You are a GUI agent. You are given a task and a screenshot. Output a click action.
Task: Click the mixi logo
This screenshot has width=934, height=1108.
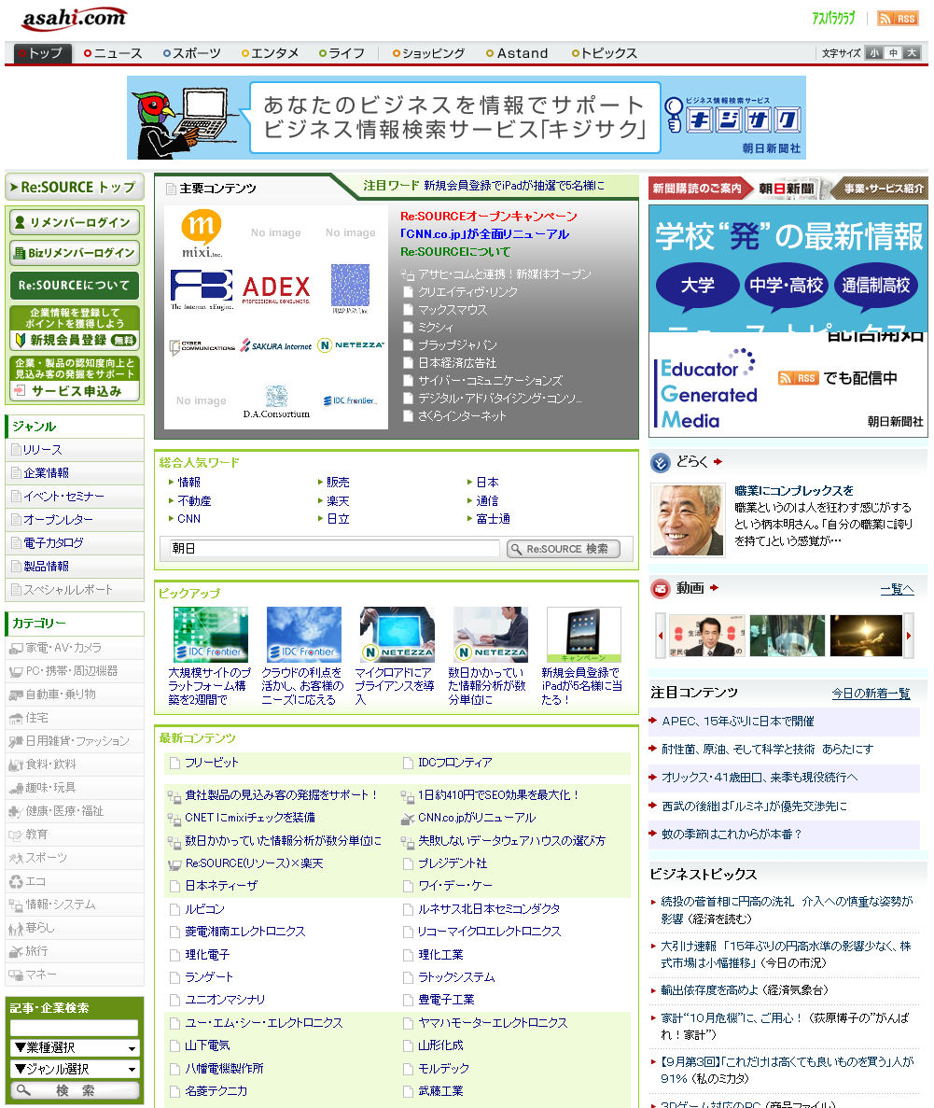tap(202, 234)
